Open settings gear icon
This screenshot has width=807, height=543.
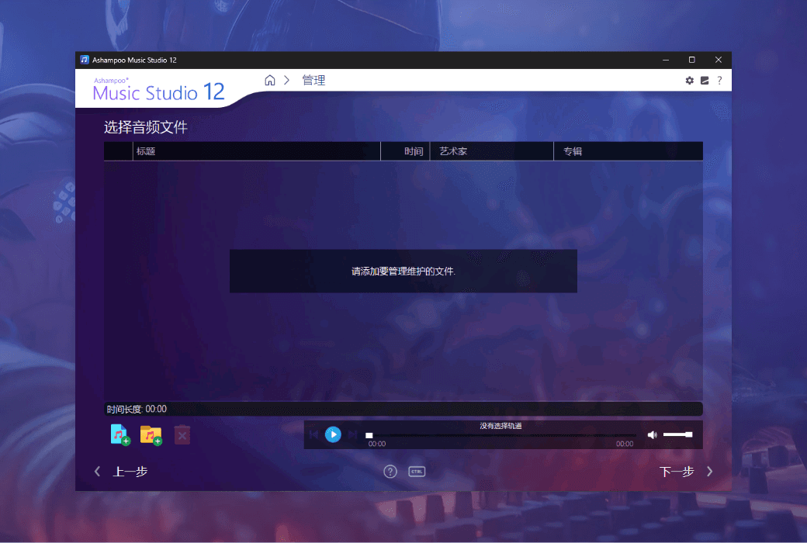690,81
